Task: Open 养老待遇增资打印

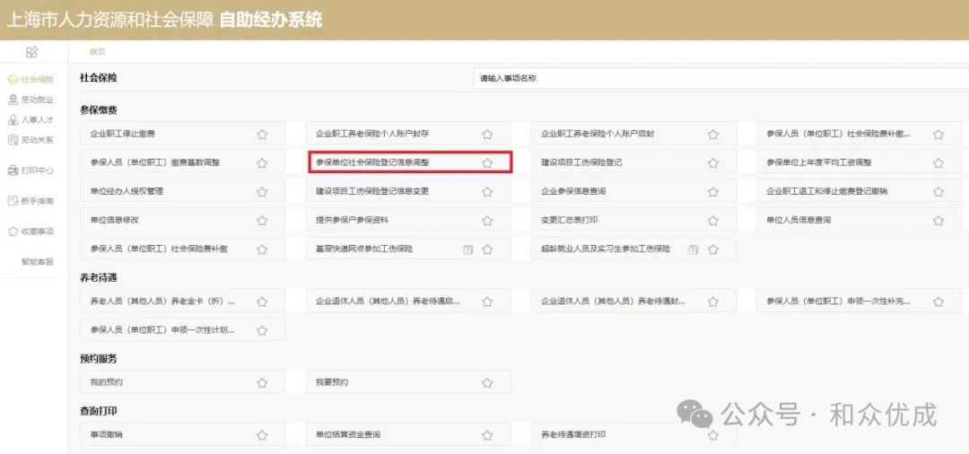Action: tap(634, 435)
